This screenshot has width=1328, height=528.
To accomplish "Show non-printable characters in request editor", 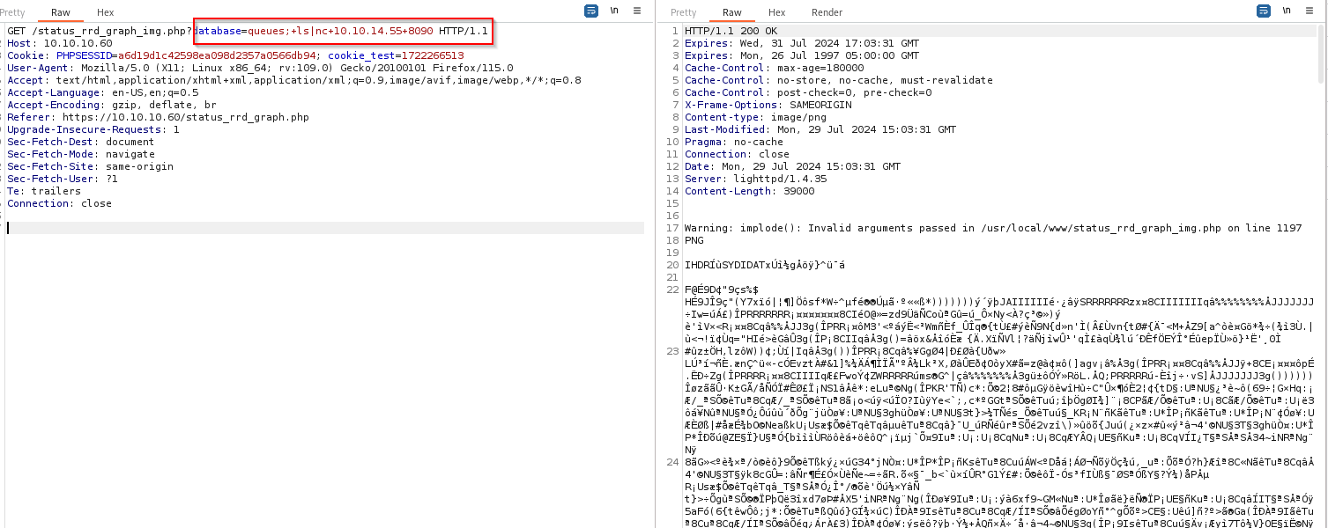I will coord(615,11).
